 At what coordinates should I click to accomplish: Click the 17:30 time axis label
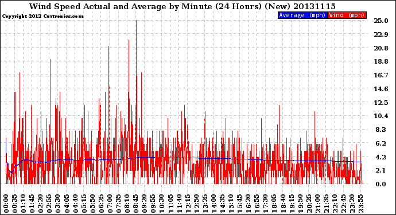pos(265,204)
